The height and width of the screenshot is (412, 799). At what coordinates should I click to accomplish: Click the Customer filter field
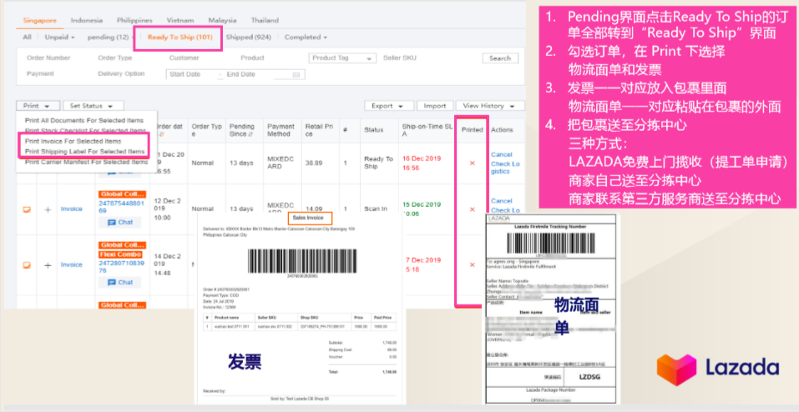(x=184, y=58)
